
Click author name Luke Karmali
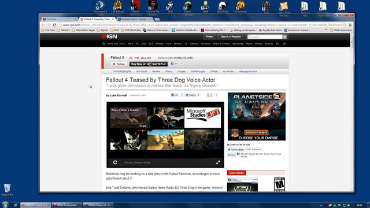[x=119, y=95]
